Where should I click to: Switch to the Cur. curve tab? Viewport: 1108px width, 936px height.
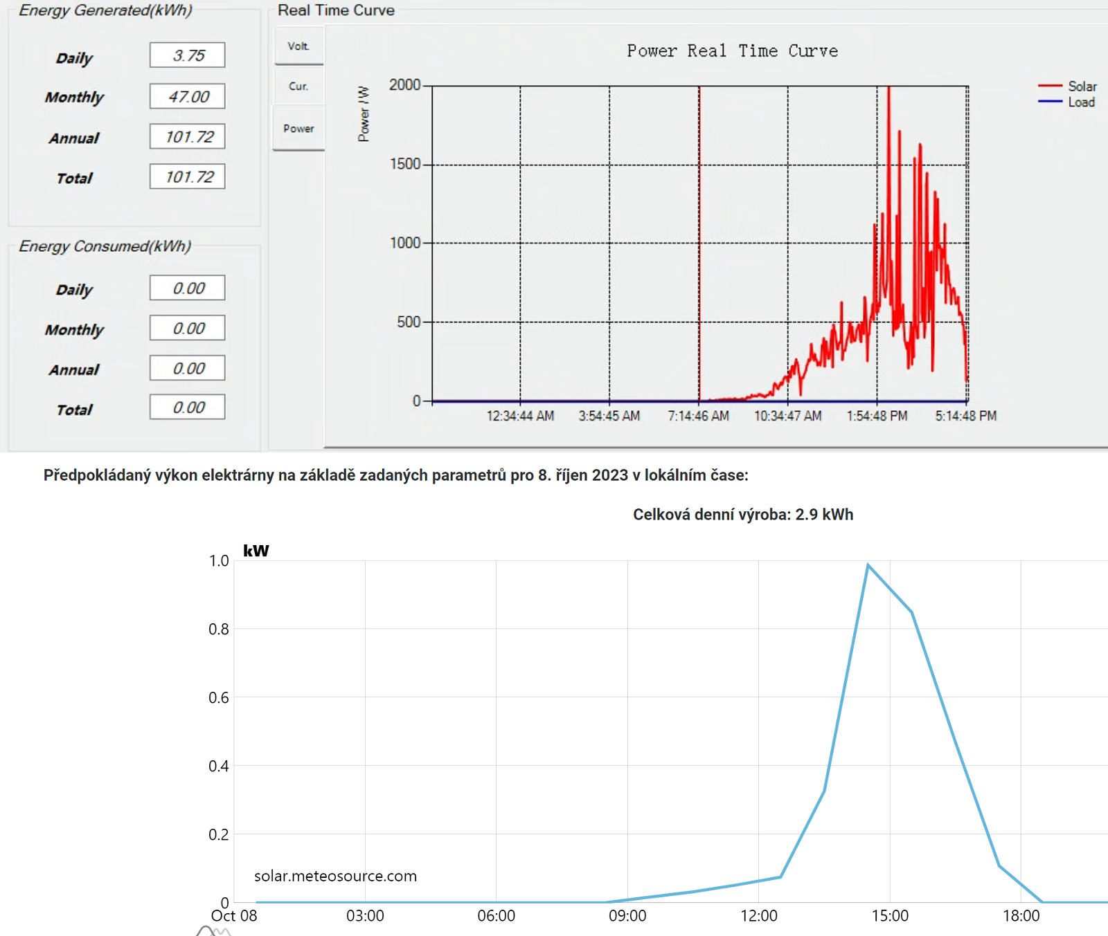tap(298, 86)
